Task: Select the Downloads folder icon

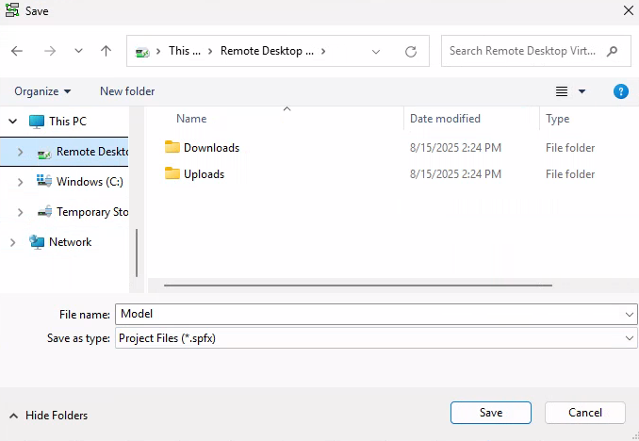Action: click(172, 147)
